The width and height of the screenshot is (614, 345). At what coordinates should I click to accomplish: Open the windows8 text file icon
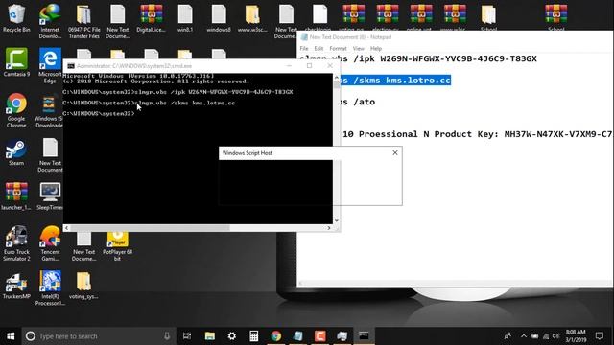pyautogui.click(x=219, y=18)
